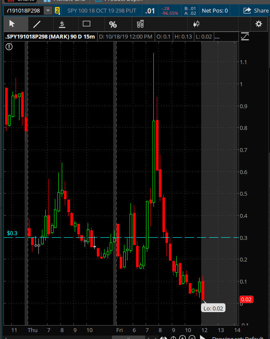
Task: Click the zoom out minus icon
Action: 192,337
